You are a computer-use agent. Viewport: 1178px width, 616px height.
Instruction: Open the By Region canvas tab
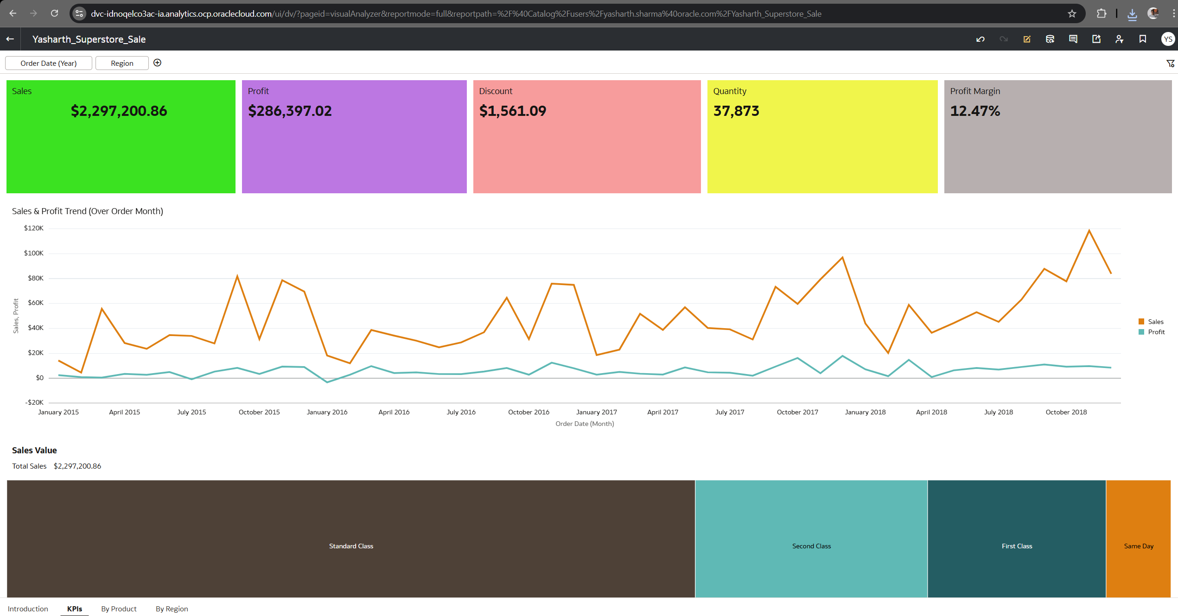[172, 609]
